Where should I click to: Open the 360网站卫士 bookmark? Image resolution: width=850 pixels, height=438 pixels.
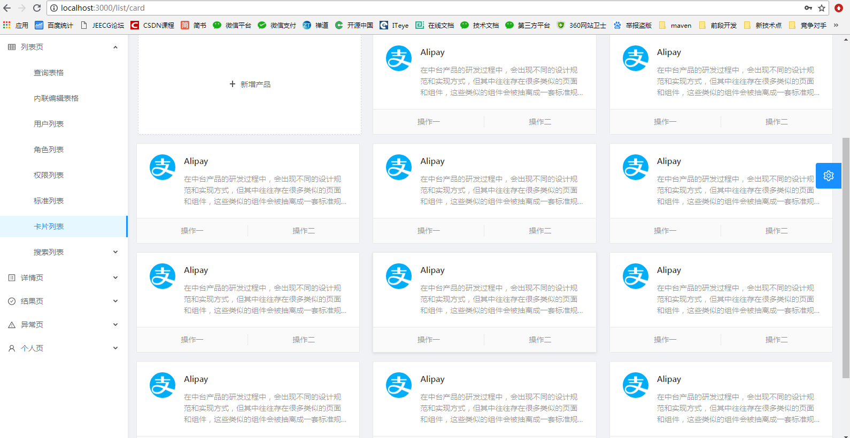pos(582,25)
